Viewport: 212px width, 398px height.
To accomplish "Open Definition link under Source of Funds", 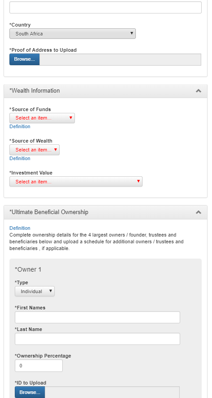I will [x=20, y=126].
